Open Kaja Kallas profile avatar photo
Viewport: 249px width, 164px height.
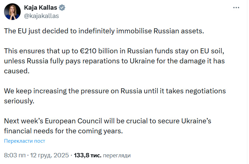tap(12, 11)
